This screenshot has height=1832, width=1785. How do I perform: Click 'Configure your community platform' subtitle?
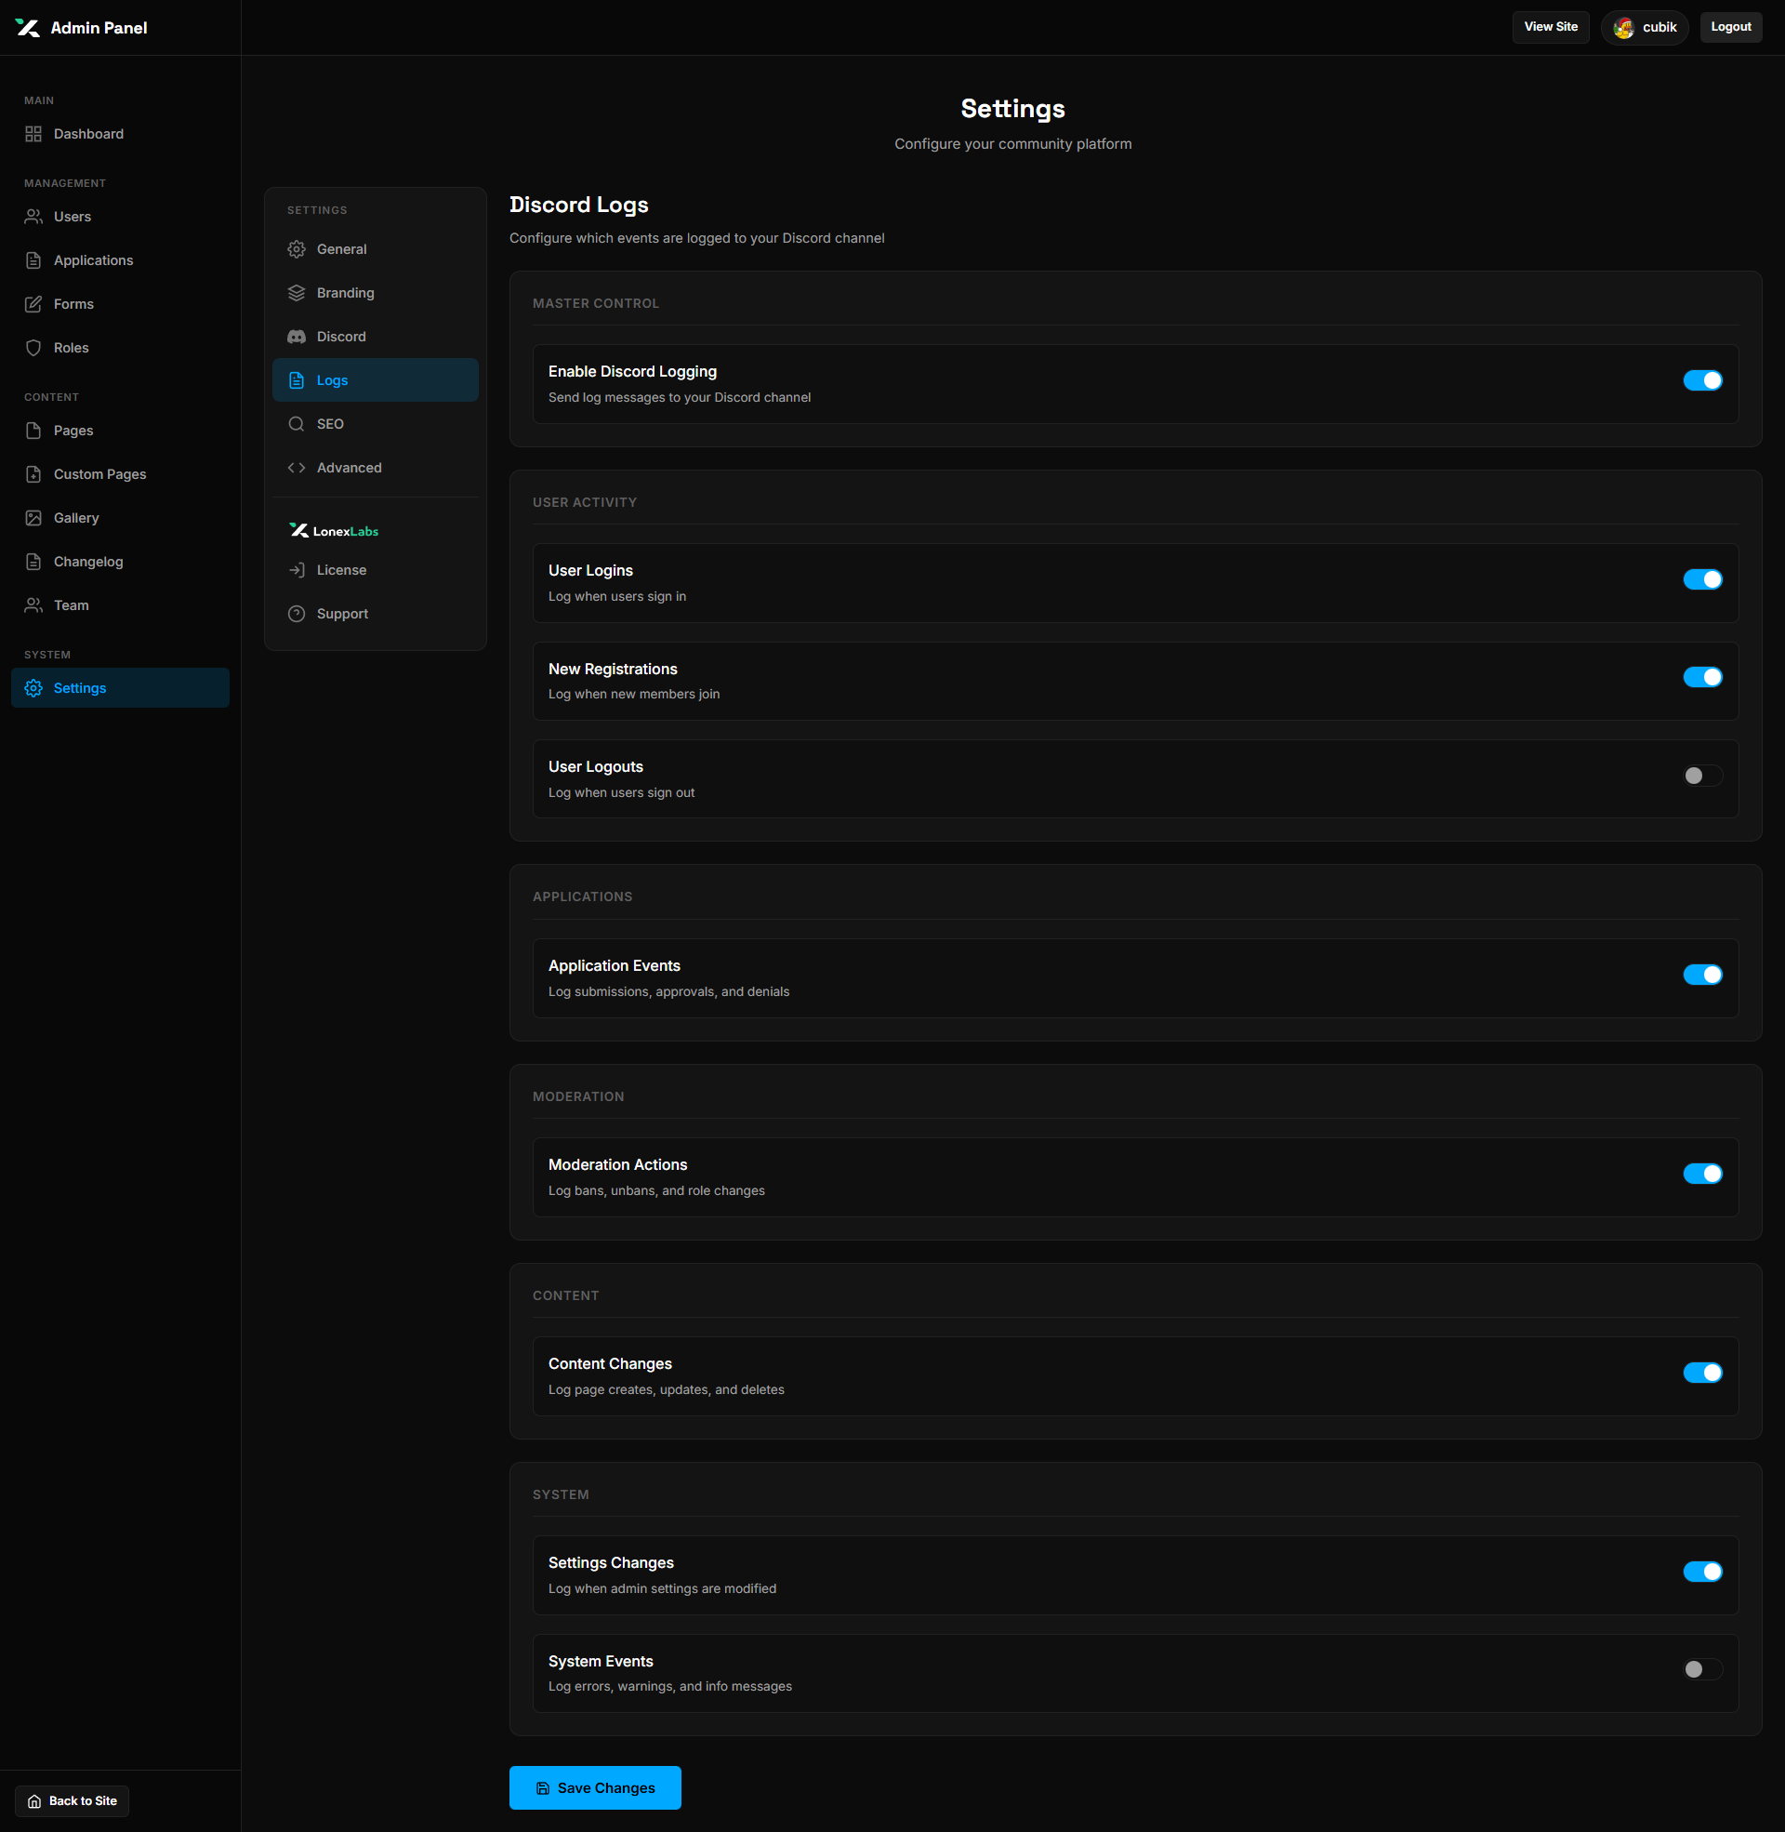(x=1012, y=143)
